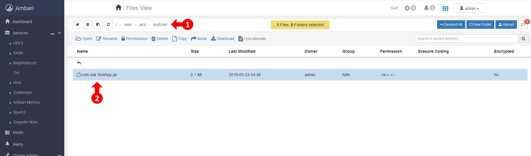Click the New Folder button
Screen dimensions: 531x156
point(480,24)
